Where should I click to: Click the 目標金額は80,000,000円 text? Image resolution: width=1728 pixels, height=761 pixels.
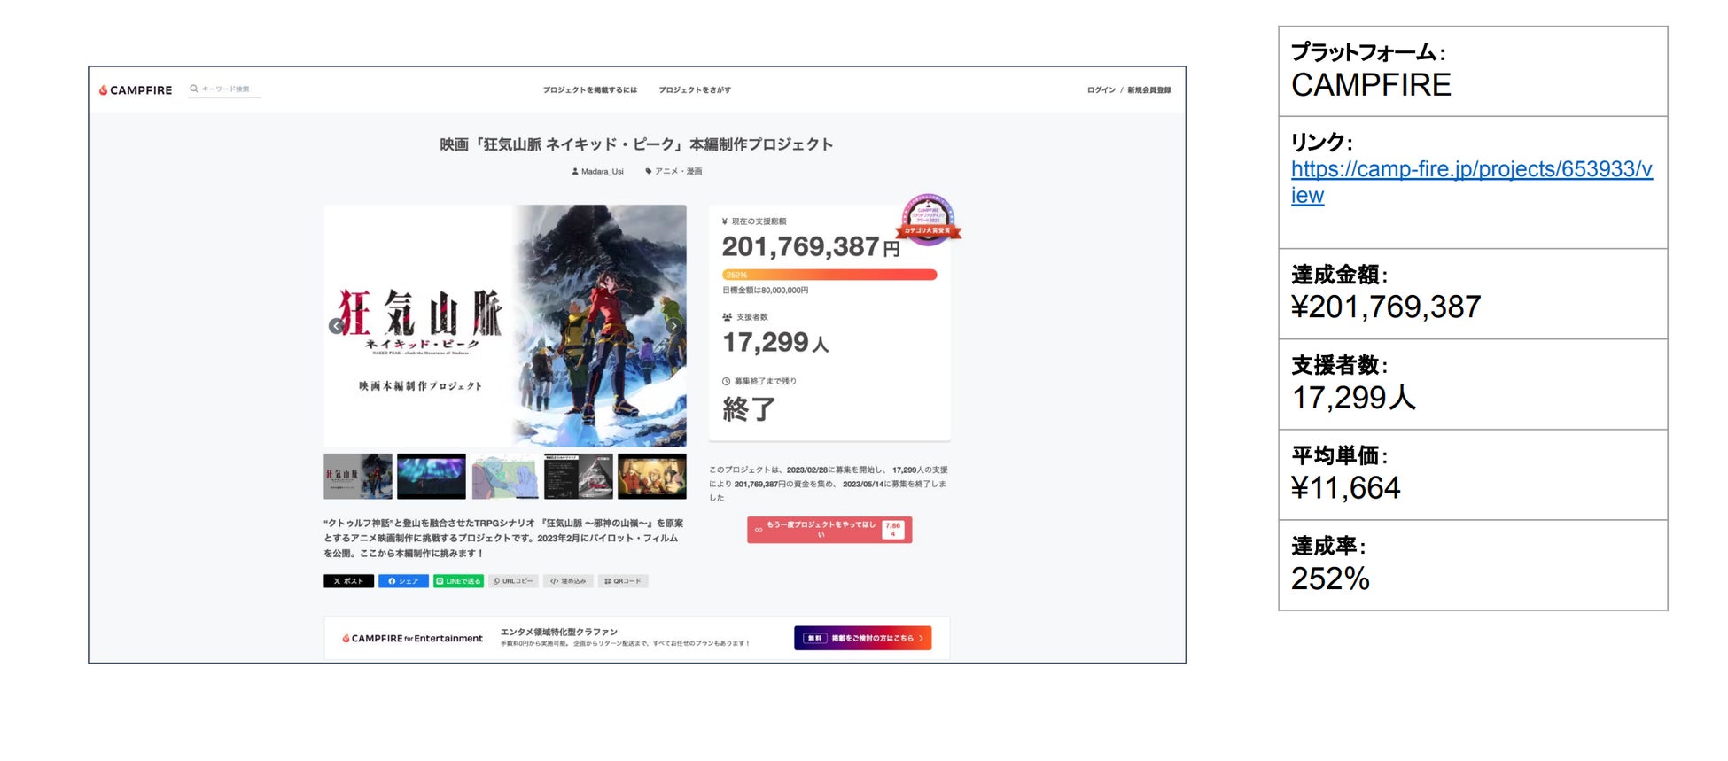coord(766,291)
